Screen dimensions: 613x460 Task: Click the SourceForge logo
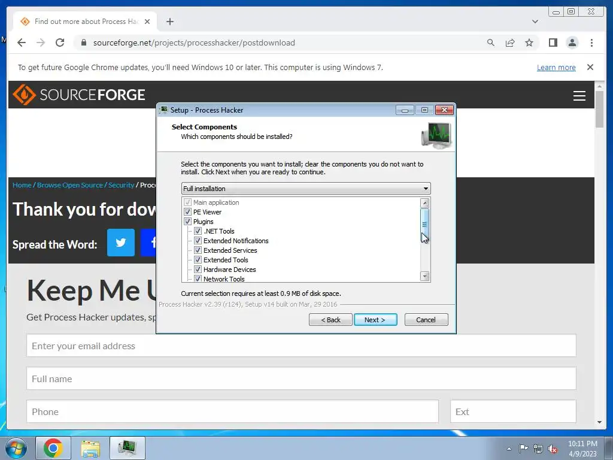[78, 95]
